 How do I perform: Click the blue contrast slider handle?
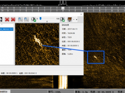click(x=40, y=19)
